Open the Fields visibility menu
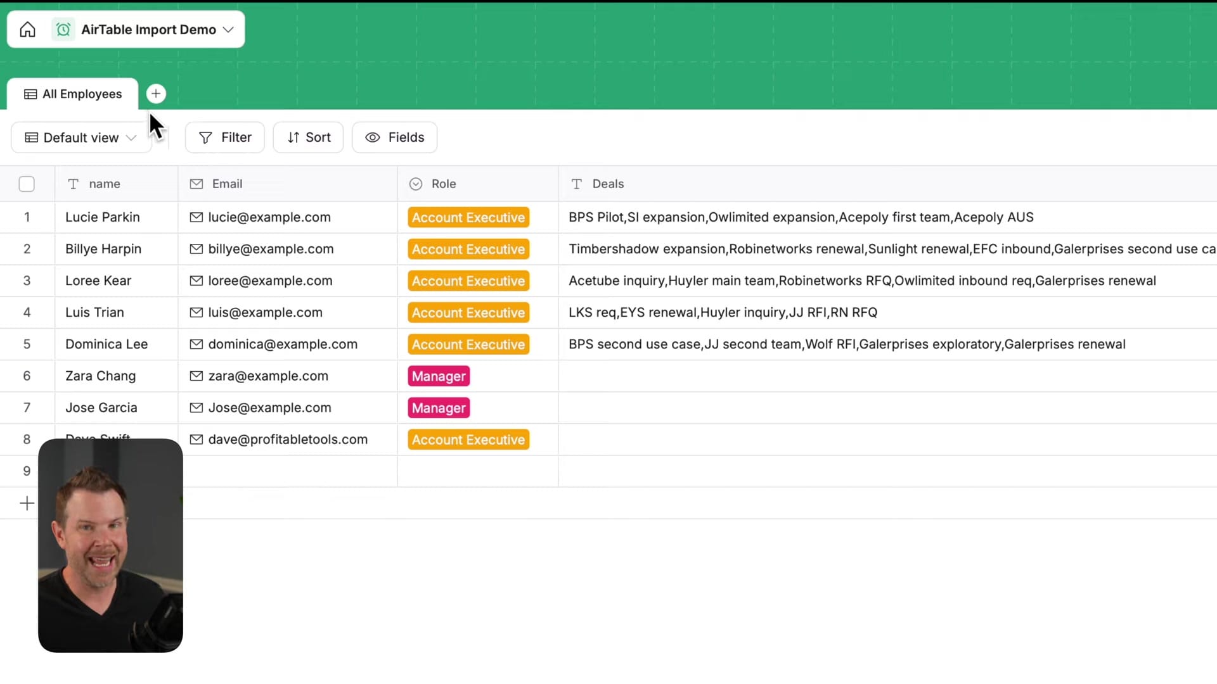Image resolution: width=1217 pixels, height=684 pixels. click(395, 137)
